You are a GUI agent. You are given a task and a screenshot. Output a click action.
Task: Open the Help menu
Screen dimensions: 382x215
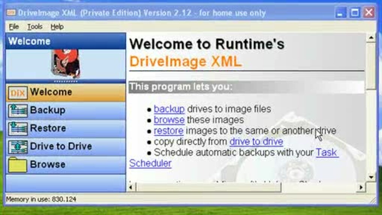57,27
